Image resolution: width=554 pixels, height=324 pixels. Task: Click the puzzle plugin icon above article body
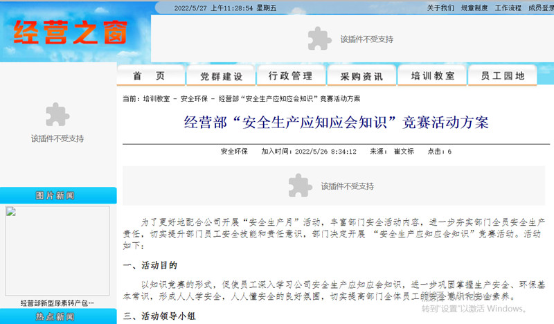299,186
